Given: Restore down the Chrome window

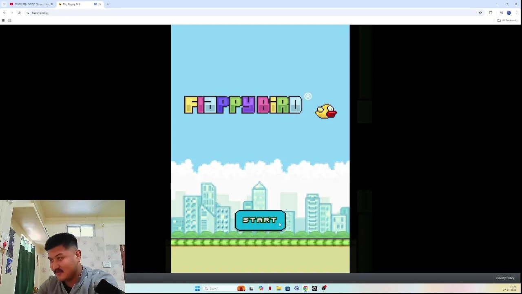Looking at the screenshot, I should (x=507, y=4).
